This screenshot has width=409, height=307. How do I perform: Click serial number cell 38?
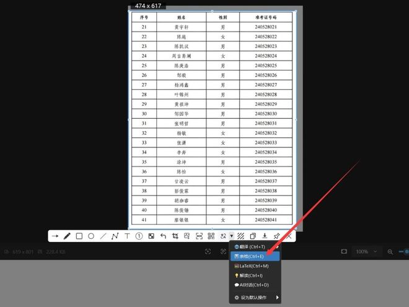tap(144, 191)
